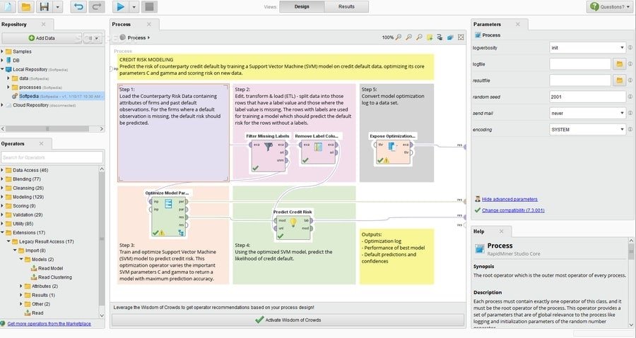636x338 pixels.
Task: Open the encoding dropdown set to SYSTEM
Action: click(x=587, y=130)
